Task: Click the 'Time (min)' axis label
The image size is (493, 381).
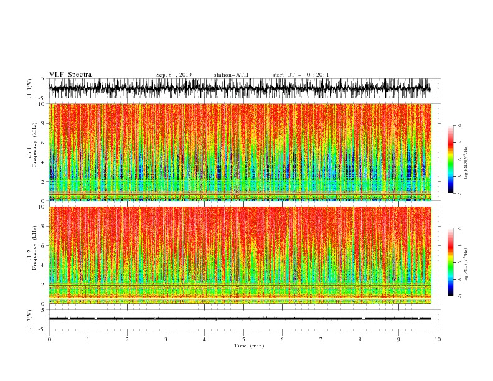Action: coord(249,346)
